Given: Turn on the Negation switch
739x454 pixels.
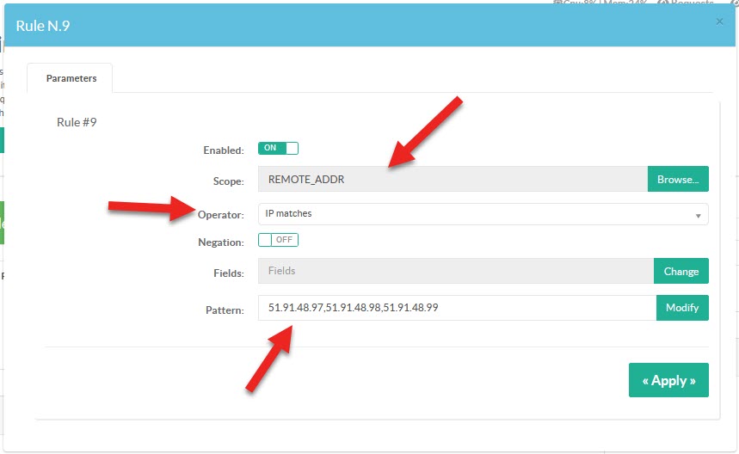Looking at the screenshot, I should pos(278,240).
